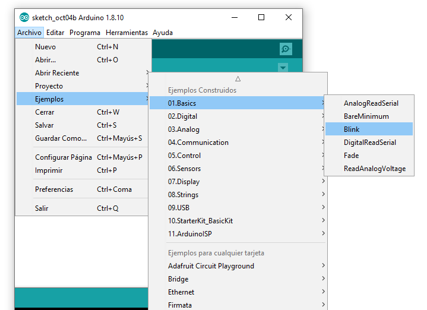Expand 10.StarterKit_BasicKit examples
The width and height of the screenshot is (427, 310).
pyautogui.click(x=238, y=221)
